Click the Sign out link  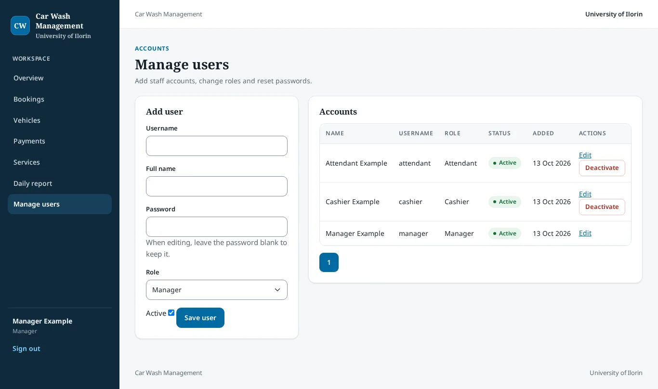point(26,349)
